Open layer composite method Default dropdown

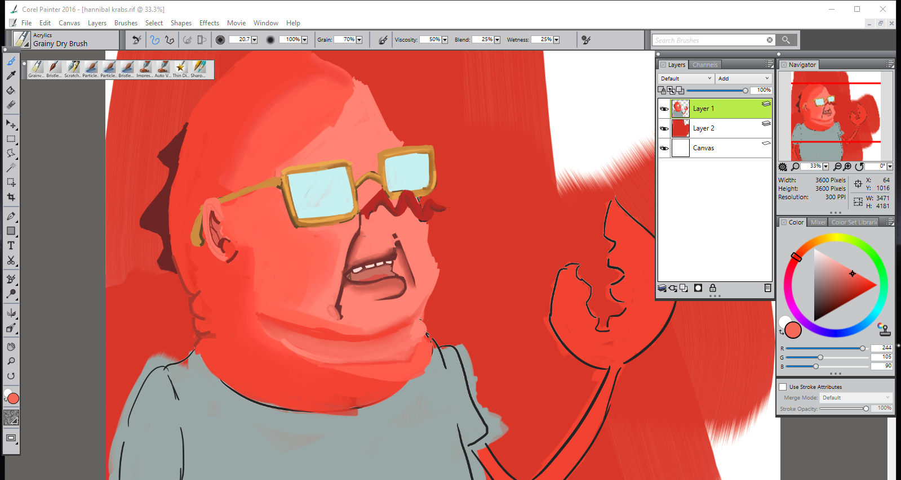686,79
